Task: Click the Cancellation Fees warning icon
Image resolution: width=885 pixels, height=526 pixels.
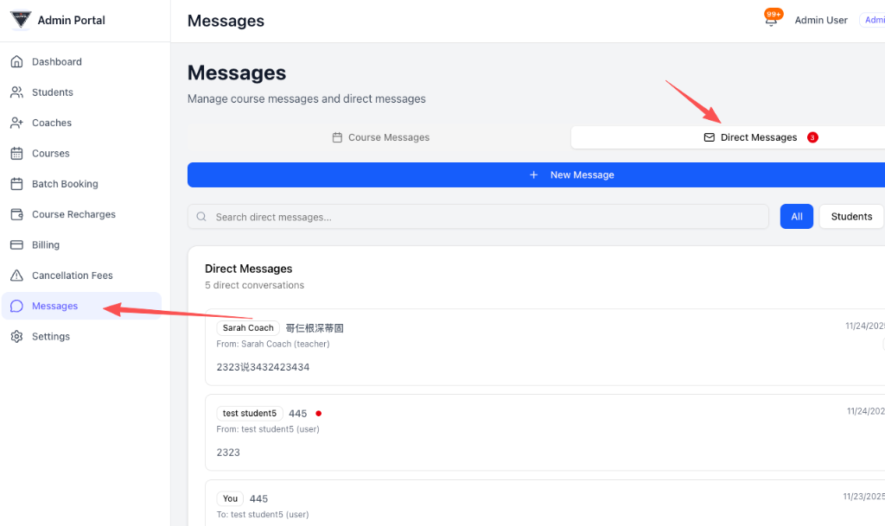Action: pyautogui.click(x=18, y=275)
